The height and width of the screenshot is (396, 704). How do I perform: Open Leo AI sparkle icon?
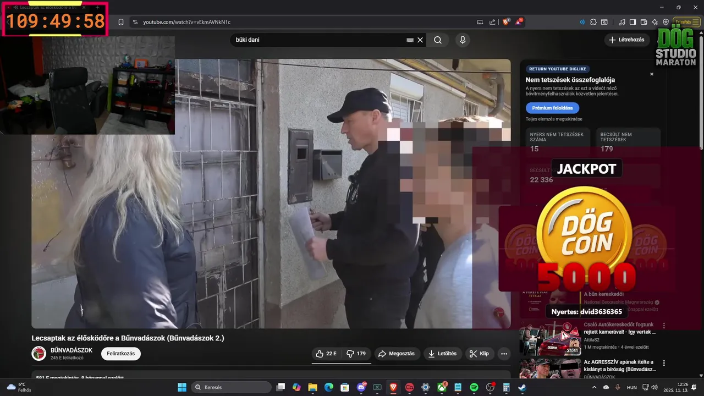[654, 22]
